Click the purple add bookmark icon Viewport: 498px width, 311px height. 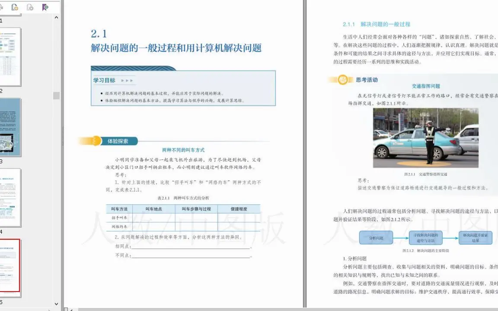[45, 7]
